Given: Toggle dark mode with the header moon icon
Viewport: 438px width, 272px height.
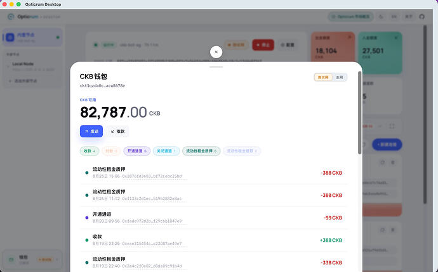Looking at the screenshot, I should 381,16.
